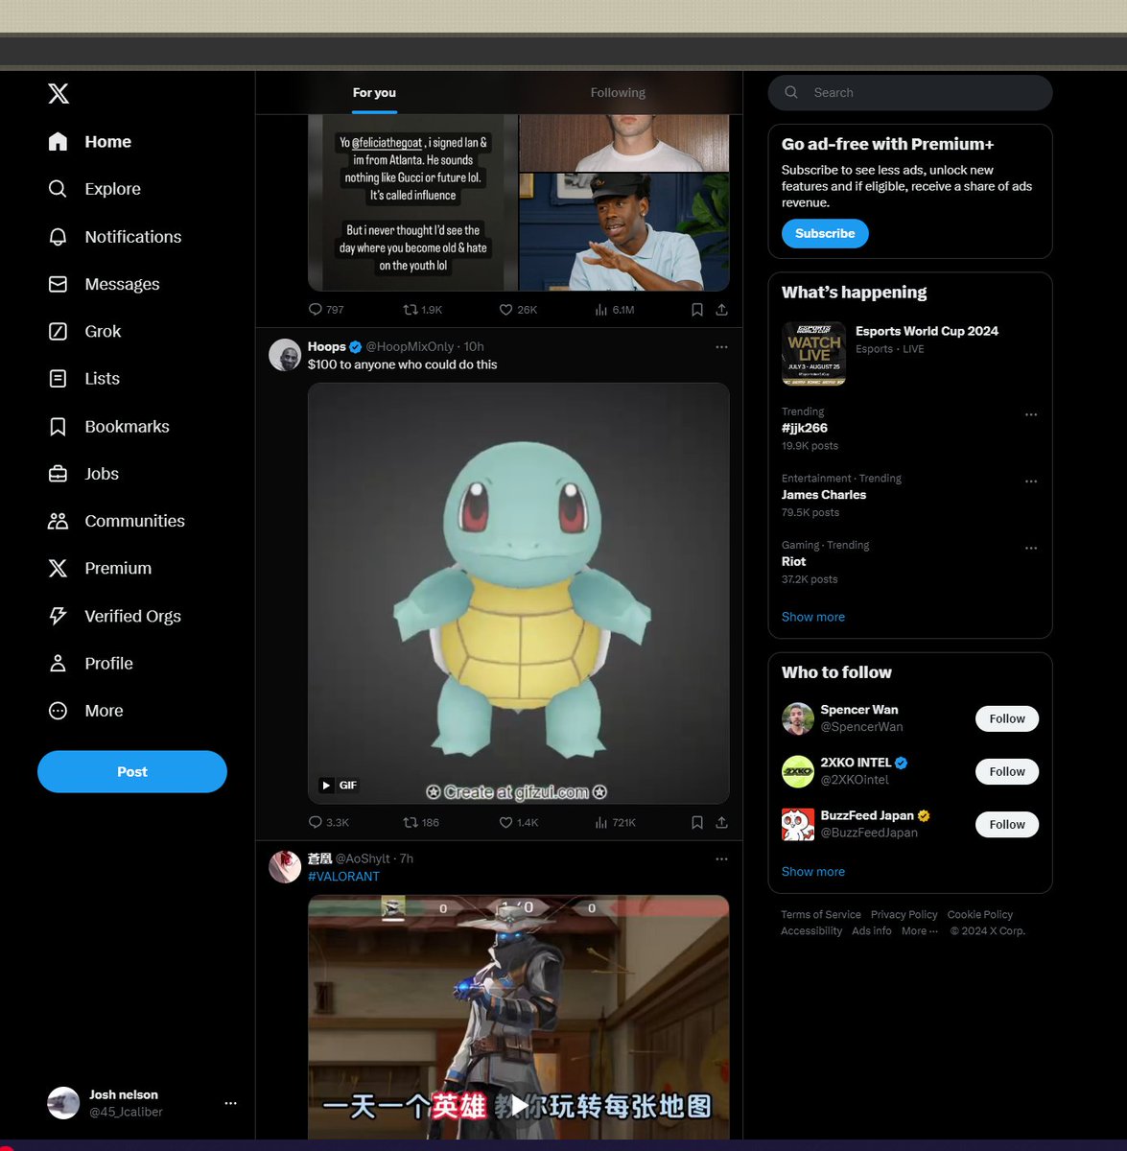Follow 2XKO INTEL

coord(1007,772)
